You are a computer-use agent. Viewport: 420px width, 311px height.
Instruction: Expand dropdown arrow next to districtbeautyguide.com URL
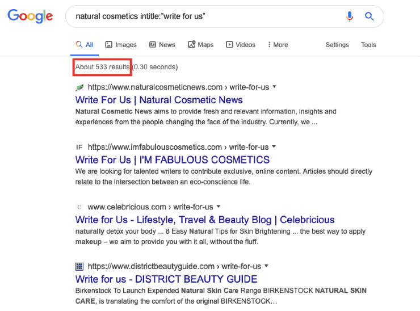266,266
